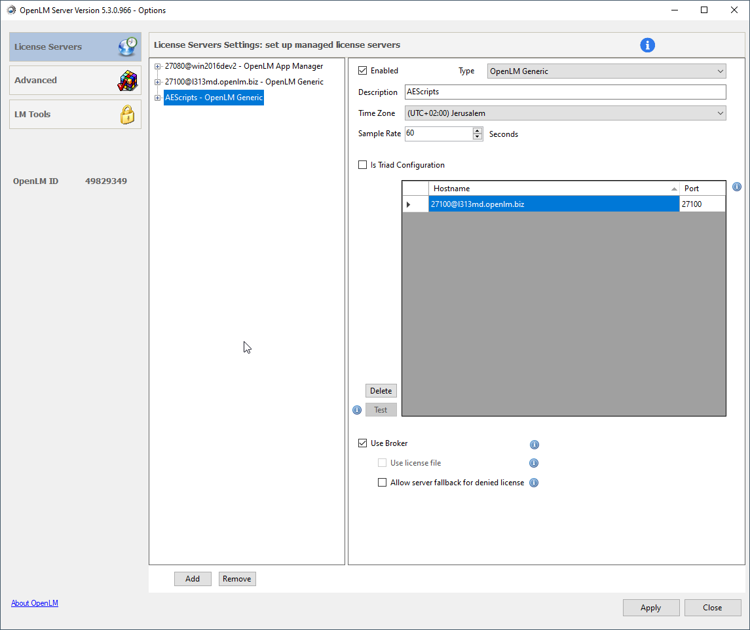
Task: Open the Time Zone dropdown
Action: coord(565,113)
